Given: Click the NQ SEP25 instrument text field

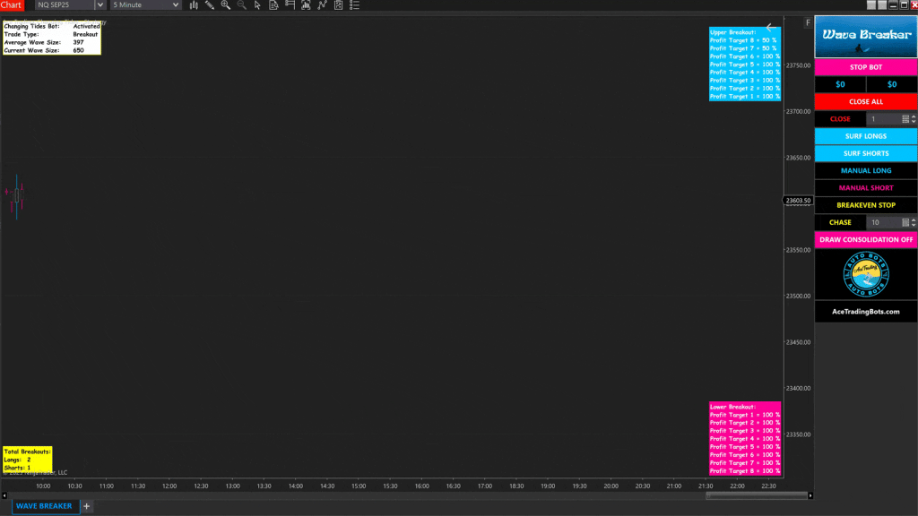Looking at the screenshot, I should [x=65, y=4].
